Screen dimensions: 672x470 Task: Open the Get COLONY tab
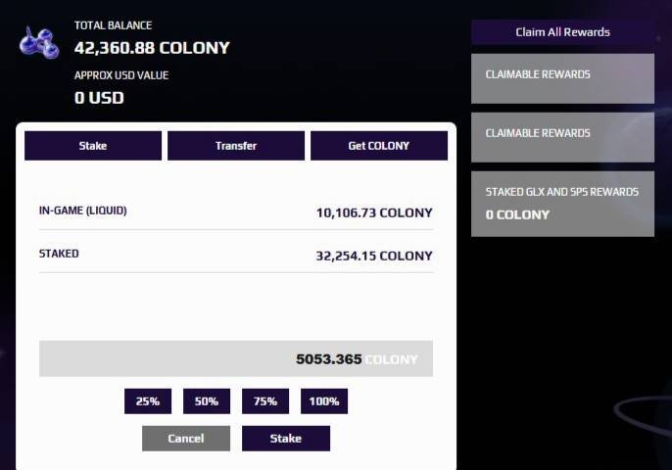[379, 146]
